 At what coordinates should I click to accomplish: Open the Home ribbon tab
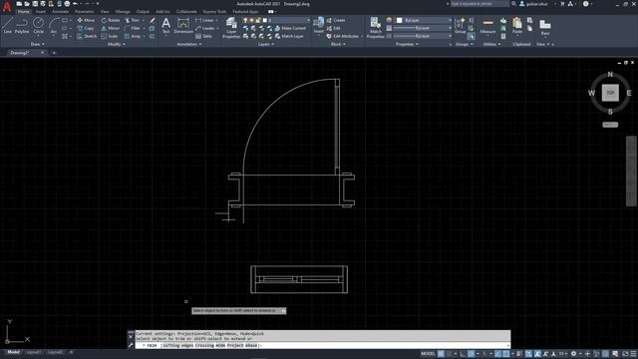tap(24, 12)
